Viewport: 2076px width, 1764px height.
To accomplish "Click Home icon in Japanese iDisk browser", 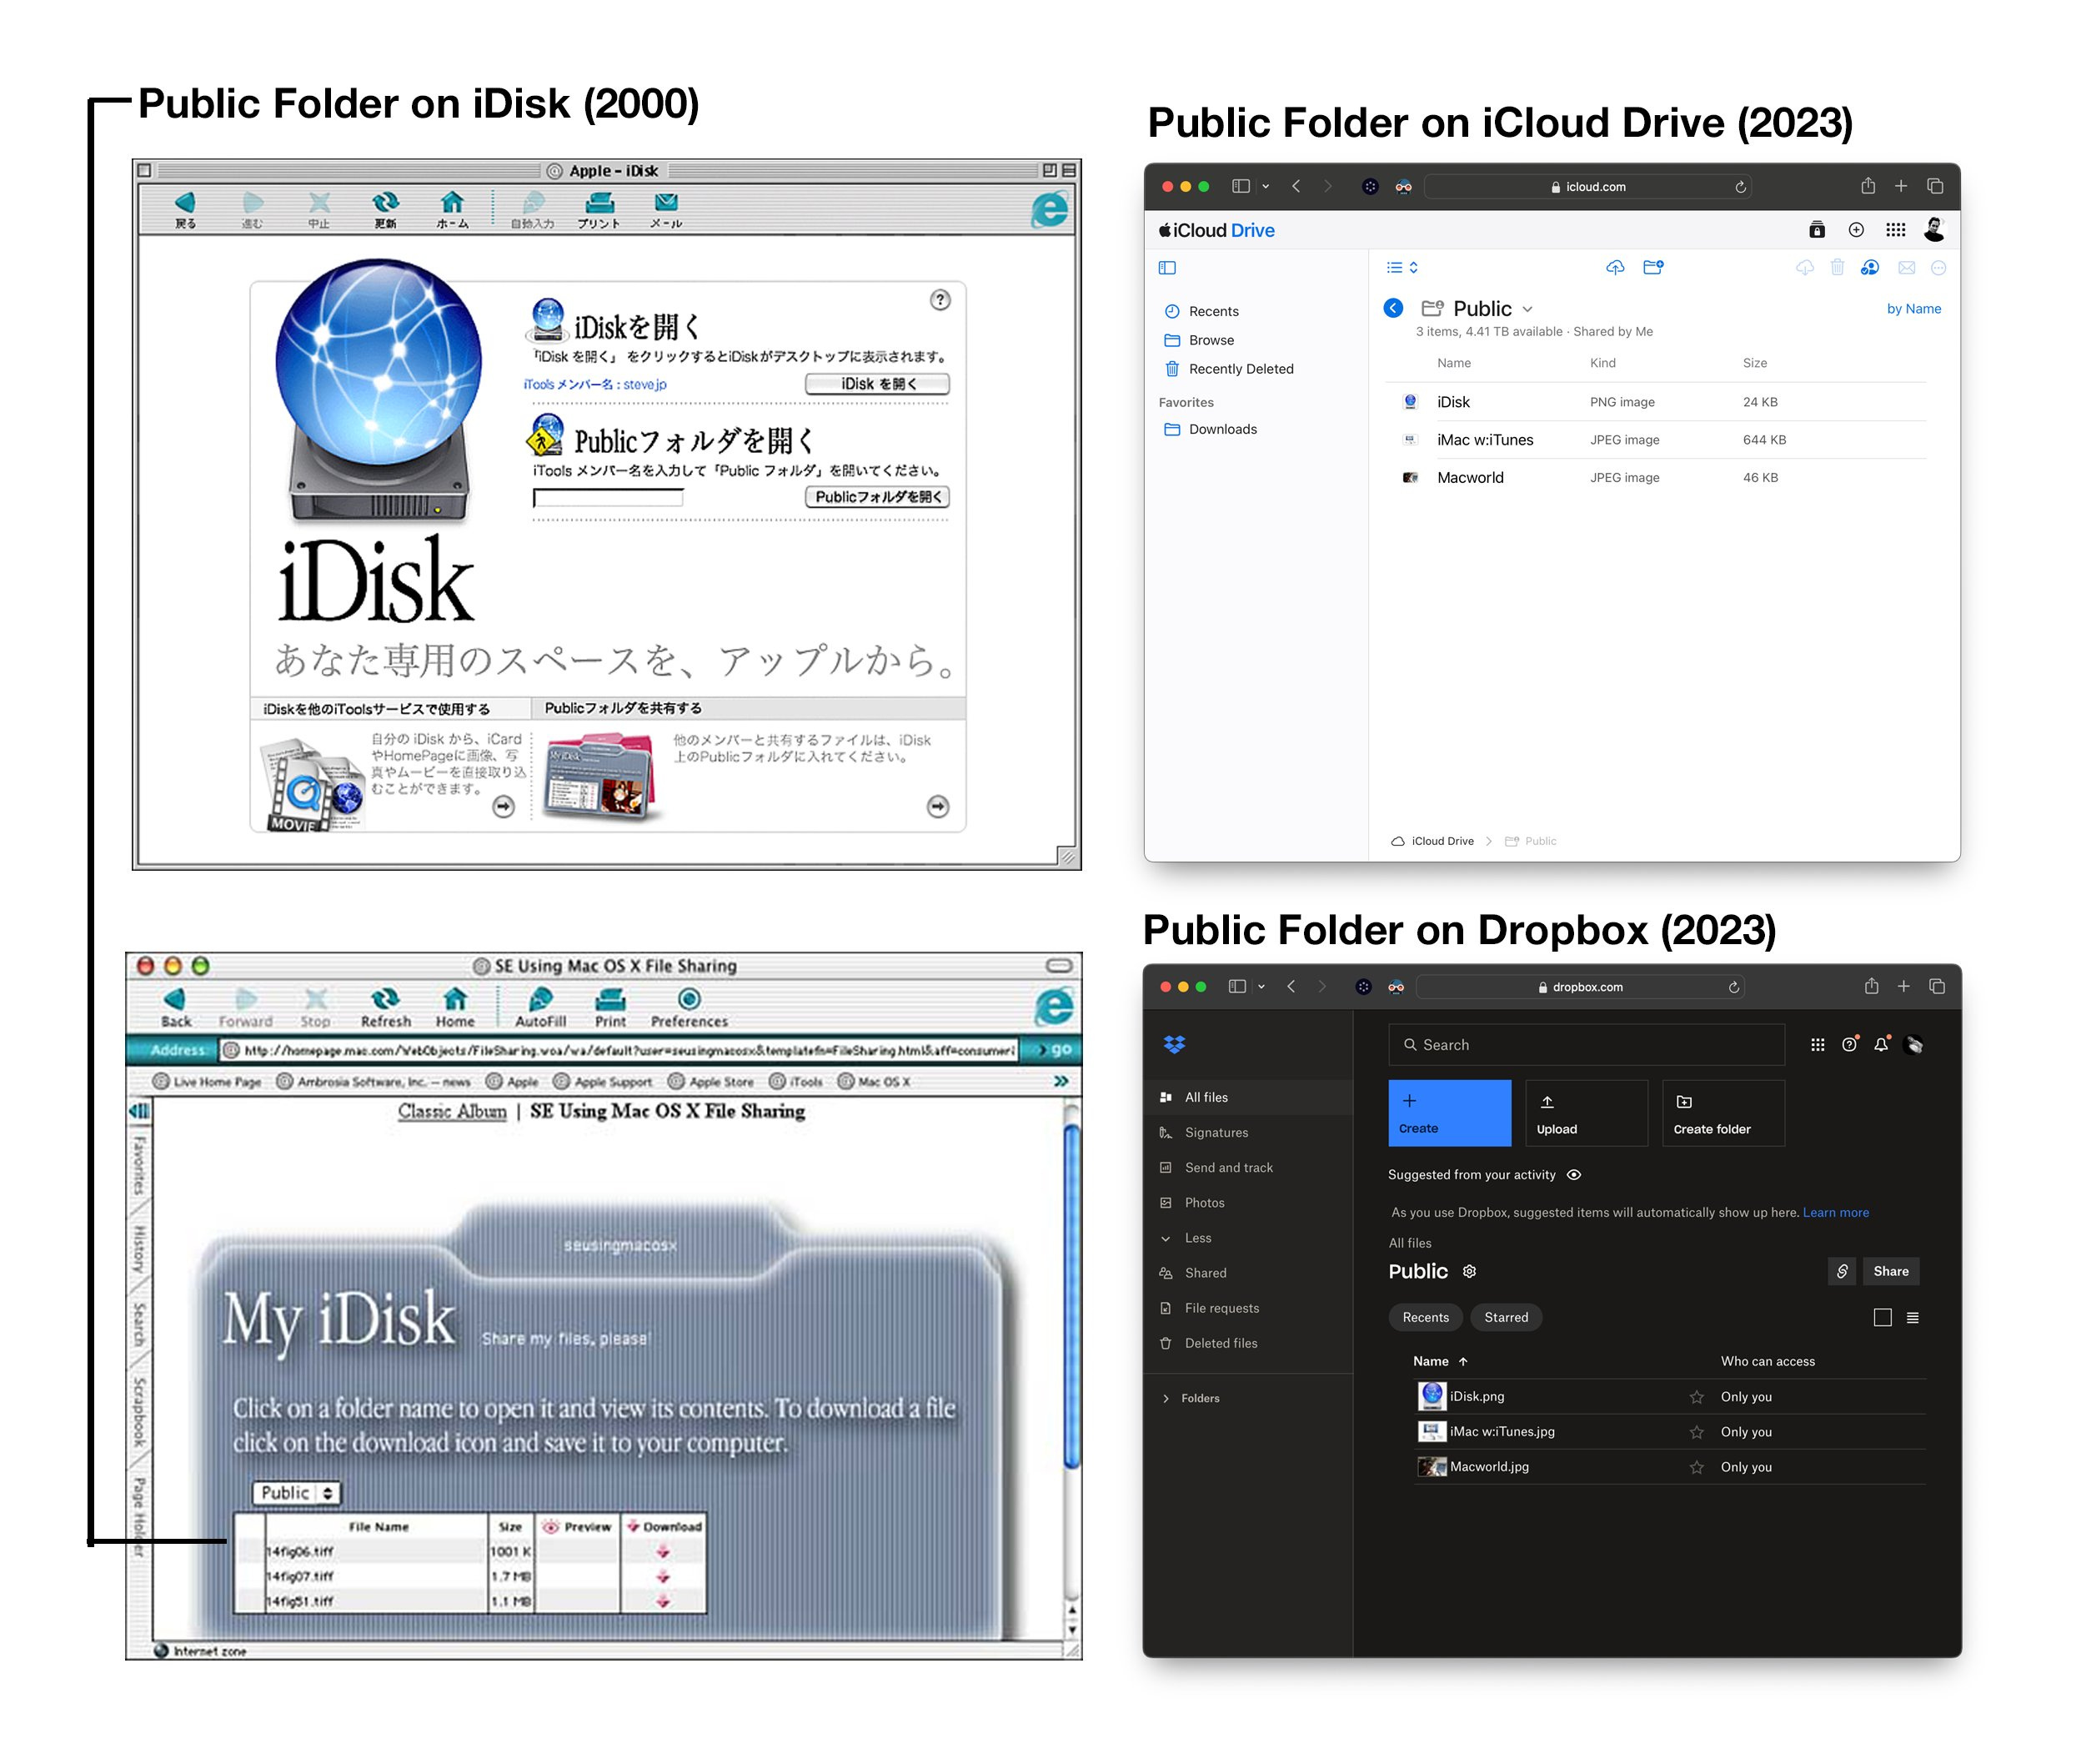I will click(x=452, y=209).
